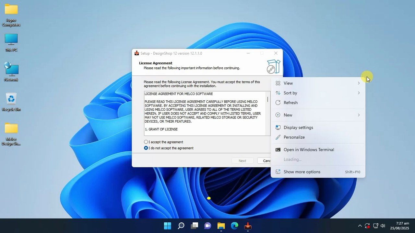Click the Cancel button in Setup
Image resolution: width=415 pixels, height=233 pixels.
[264, 161]
